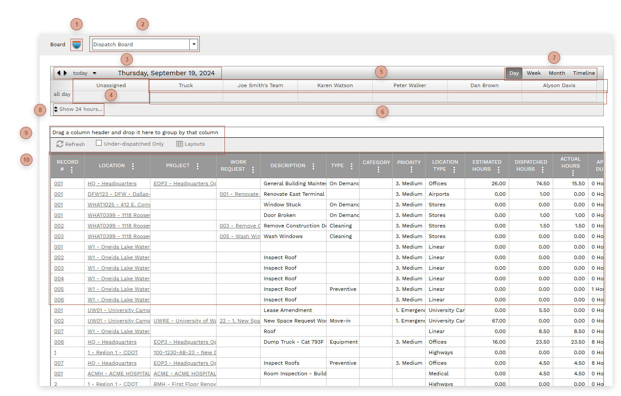Screen dimensions: 621x396
Task: Open the Layouts grid option
Action: (x=191, y=144)
